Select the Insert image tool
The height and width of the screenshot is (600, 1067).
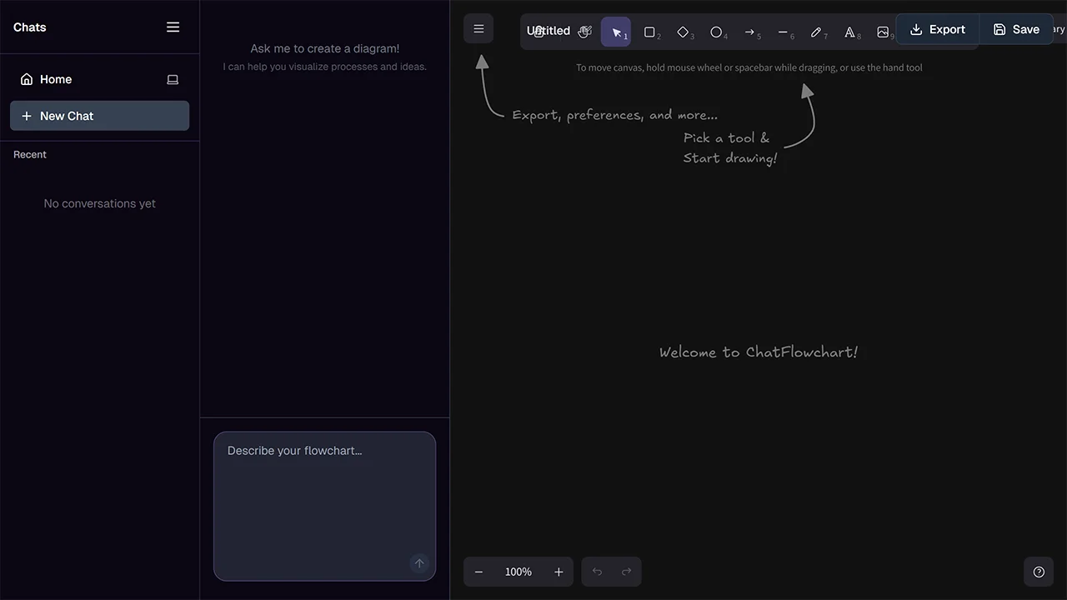882,32
